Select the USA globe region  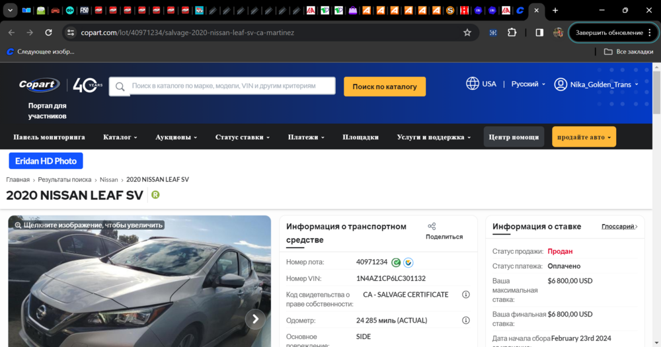coord(481,84)
